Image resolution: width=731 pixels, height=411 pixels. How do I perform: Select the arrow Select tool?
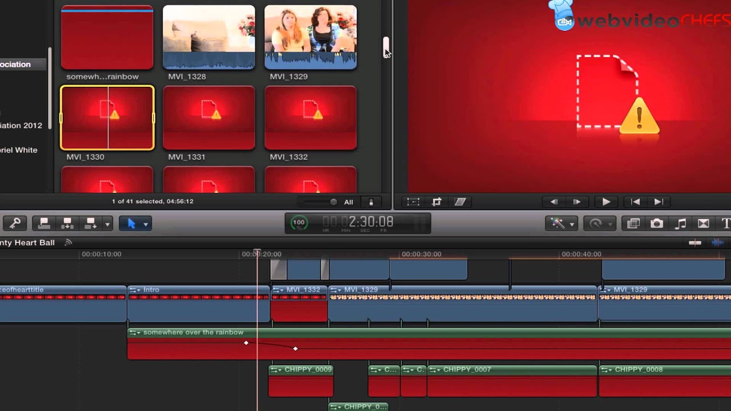click(x=131, y=224)
